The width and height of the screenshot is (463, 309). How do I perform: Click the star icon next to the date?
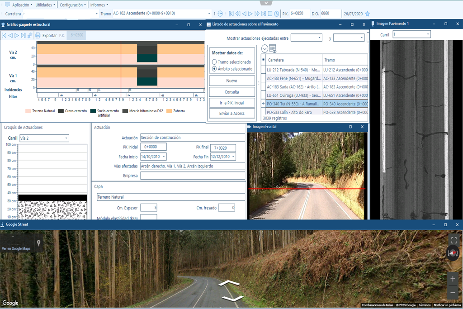pyautogui.click(x=367, y=14)
